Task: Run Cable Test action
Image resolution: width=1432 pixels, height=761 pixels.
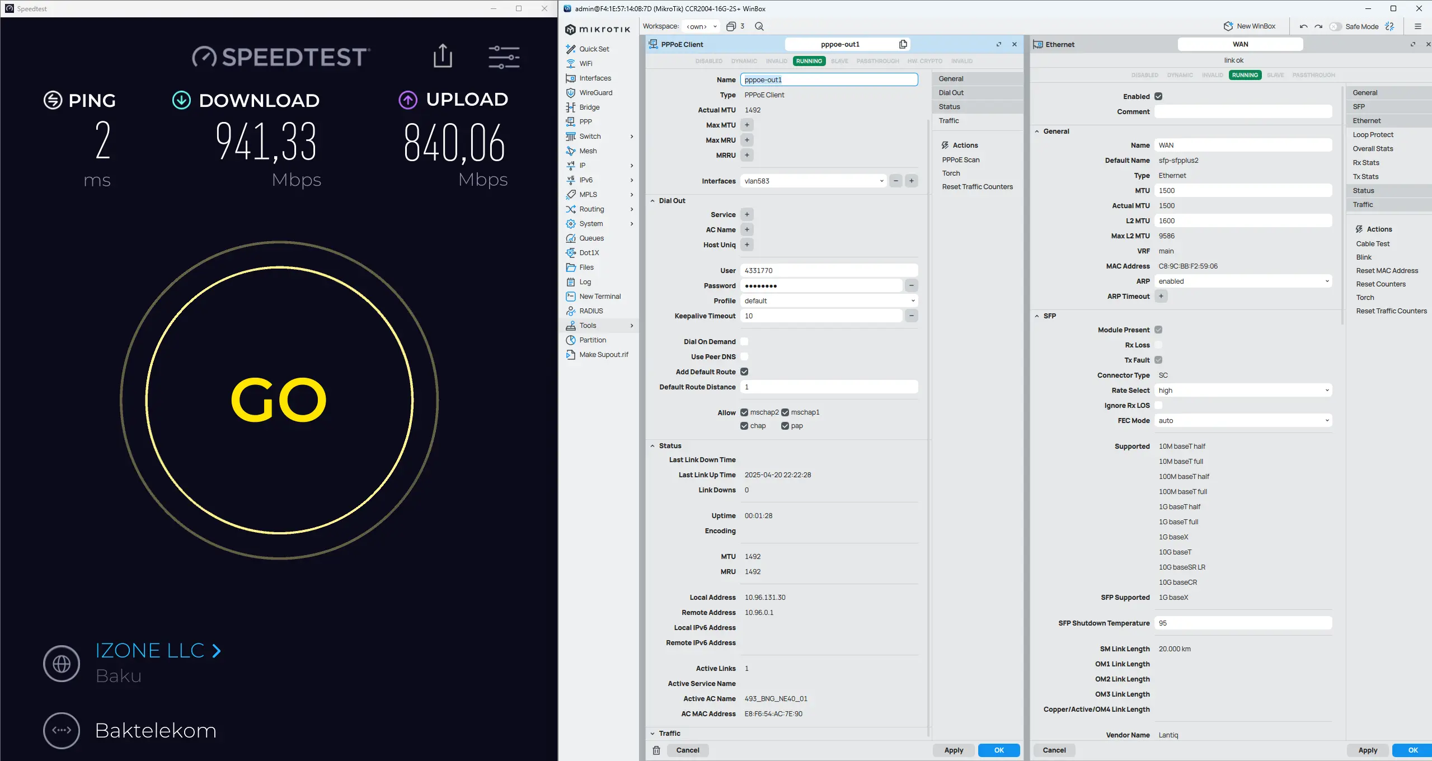Action: [x=1372, y=243]
